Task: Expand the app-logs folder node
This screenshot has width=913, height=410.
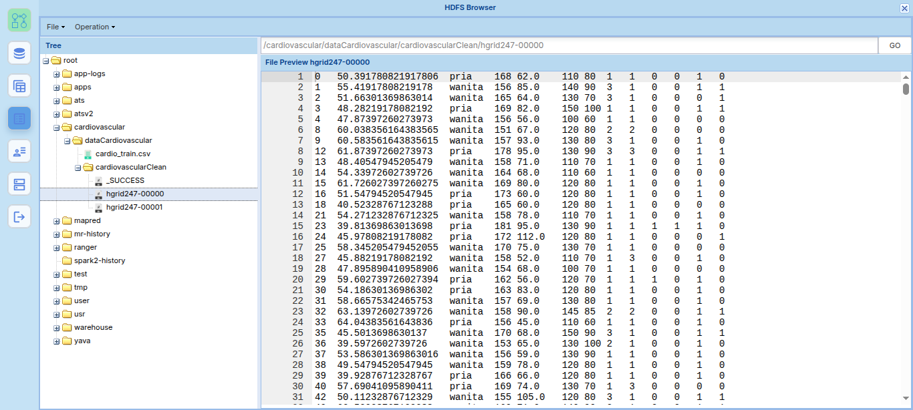Action: coord(57,74)
